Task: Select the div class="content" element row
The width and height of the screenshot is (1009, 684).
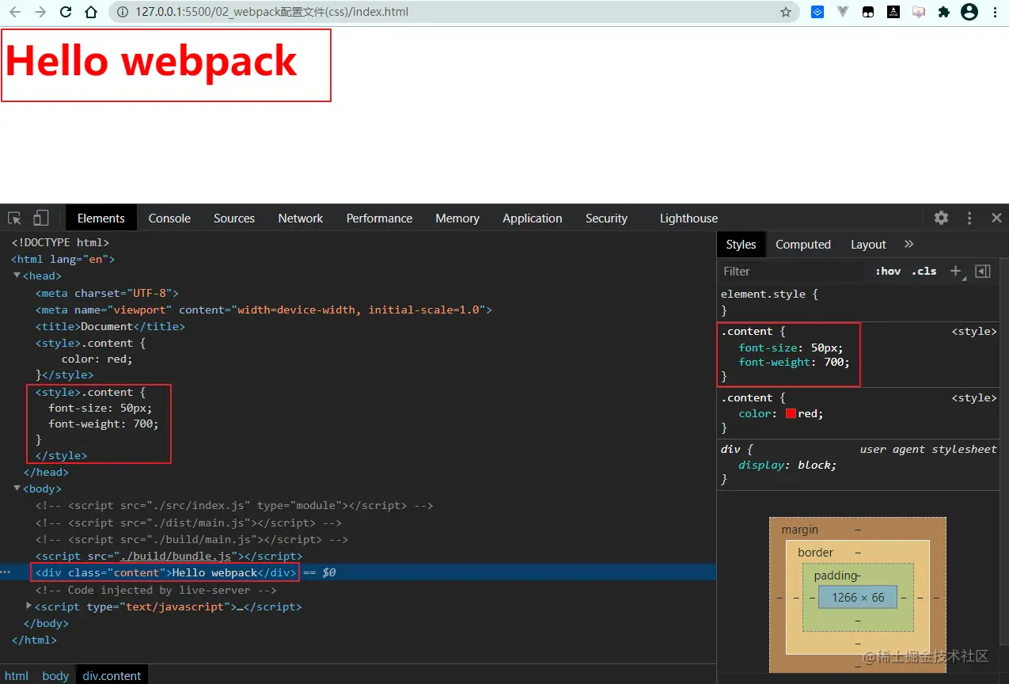Action: point(358,572)
